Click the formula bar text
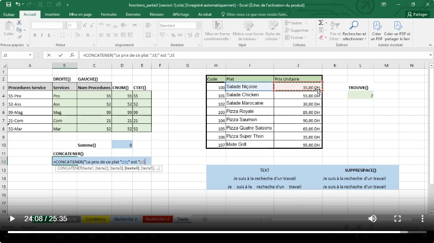 (128, 55)
